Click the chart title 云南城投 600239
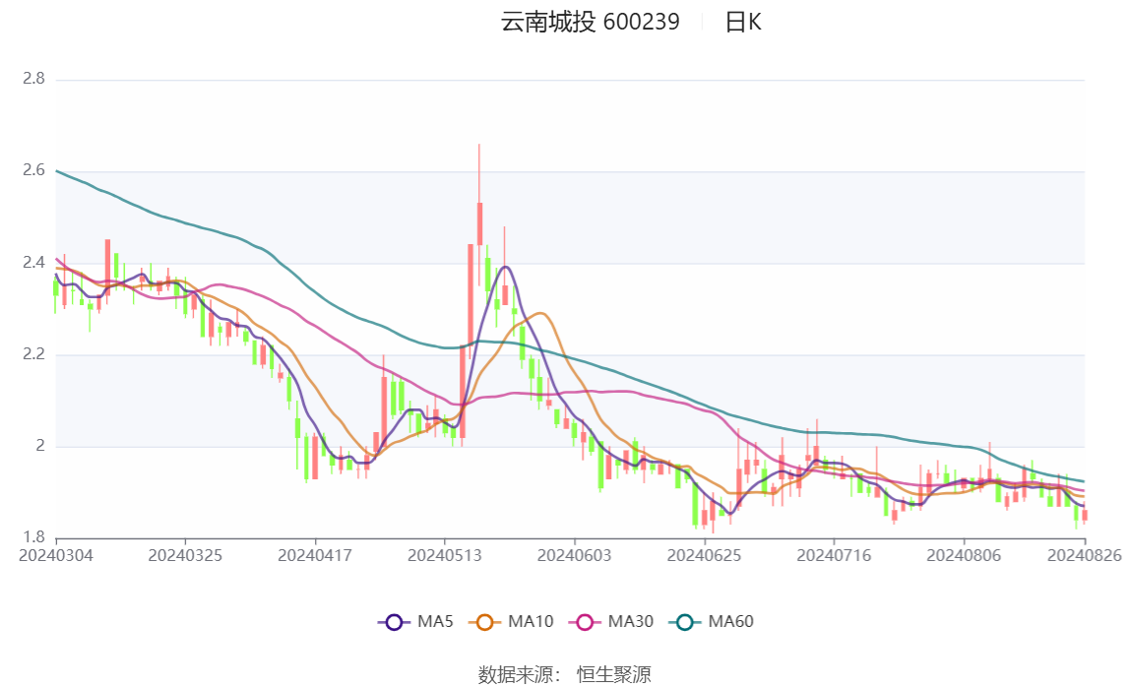1129x688 pixels. [x=590, y=23]
